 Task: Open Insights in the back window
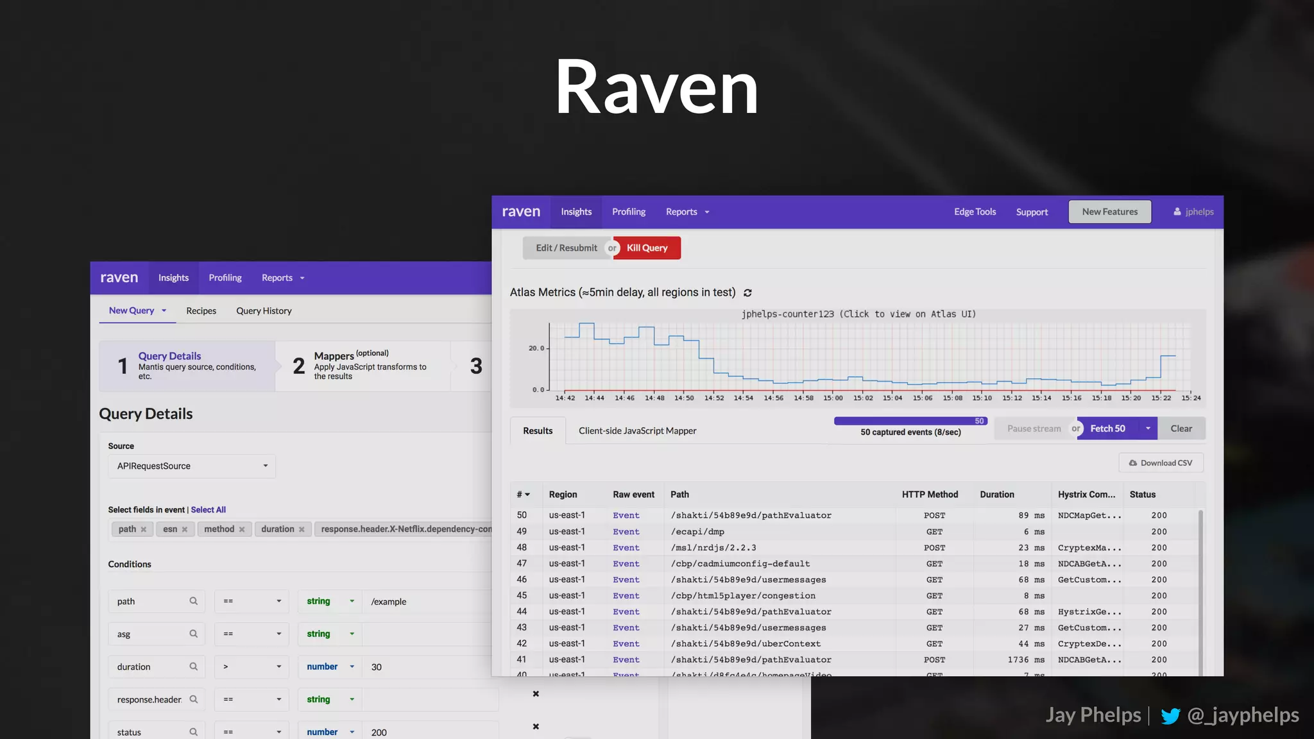(x=173, y=278)
